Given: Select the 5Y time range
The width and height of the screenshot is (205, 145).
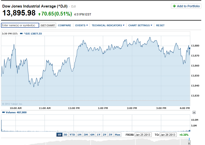Looking at the screenshot, I should (x=110, y=134).
